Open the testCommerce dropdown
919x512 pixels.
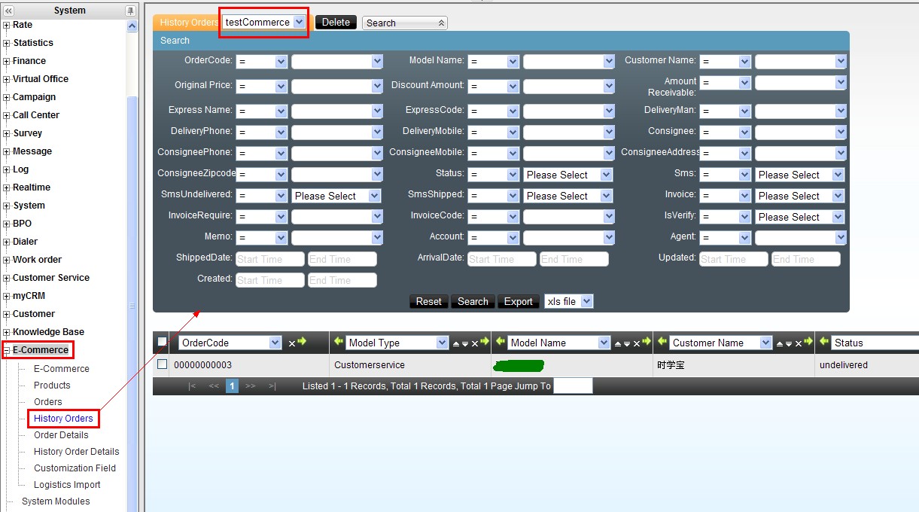299,23
